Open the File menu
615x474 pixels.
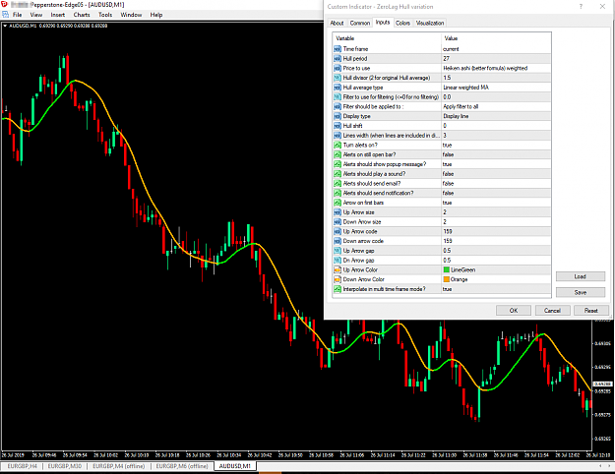[x=18, y=15]
